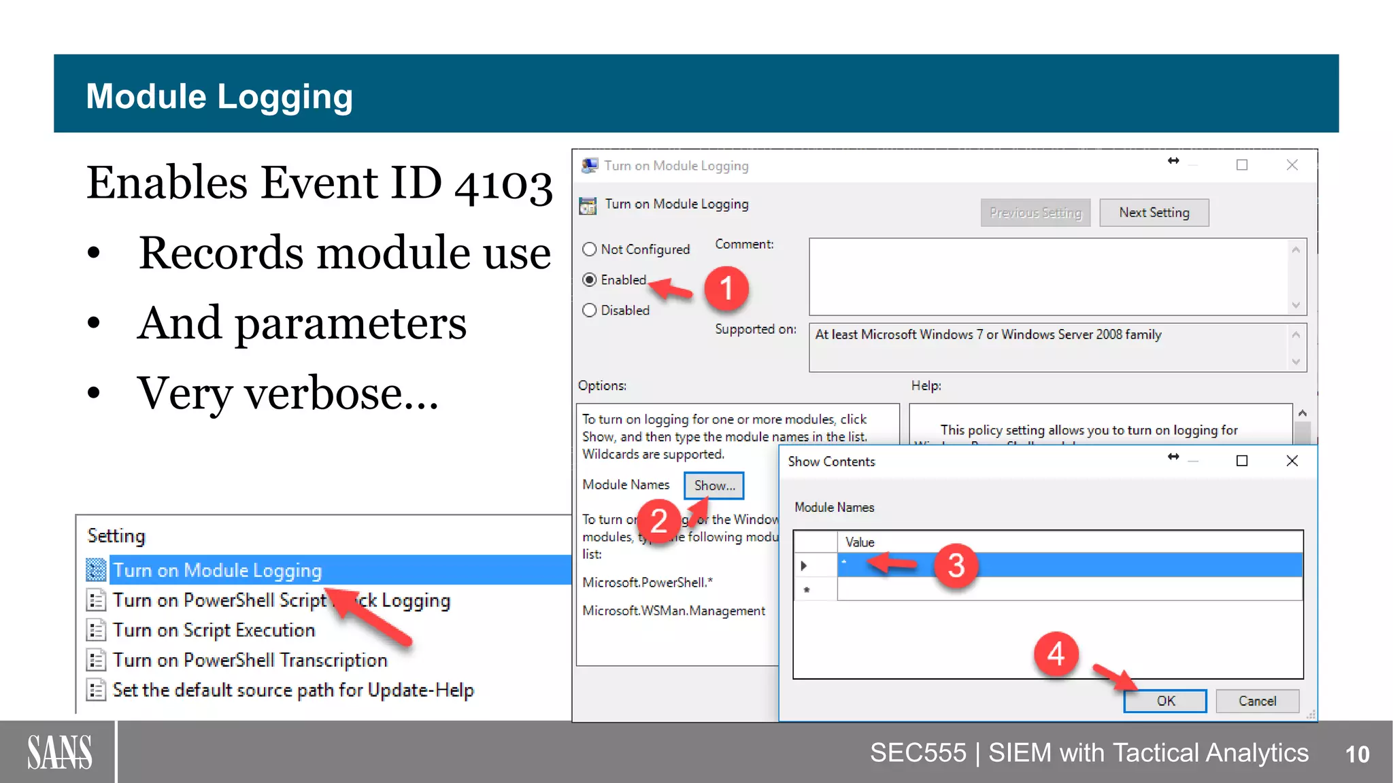The width and height of the screenshot is (1393, 783).
Task: Select the Disabled radio button
Action: point(590,311)
